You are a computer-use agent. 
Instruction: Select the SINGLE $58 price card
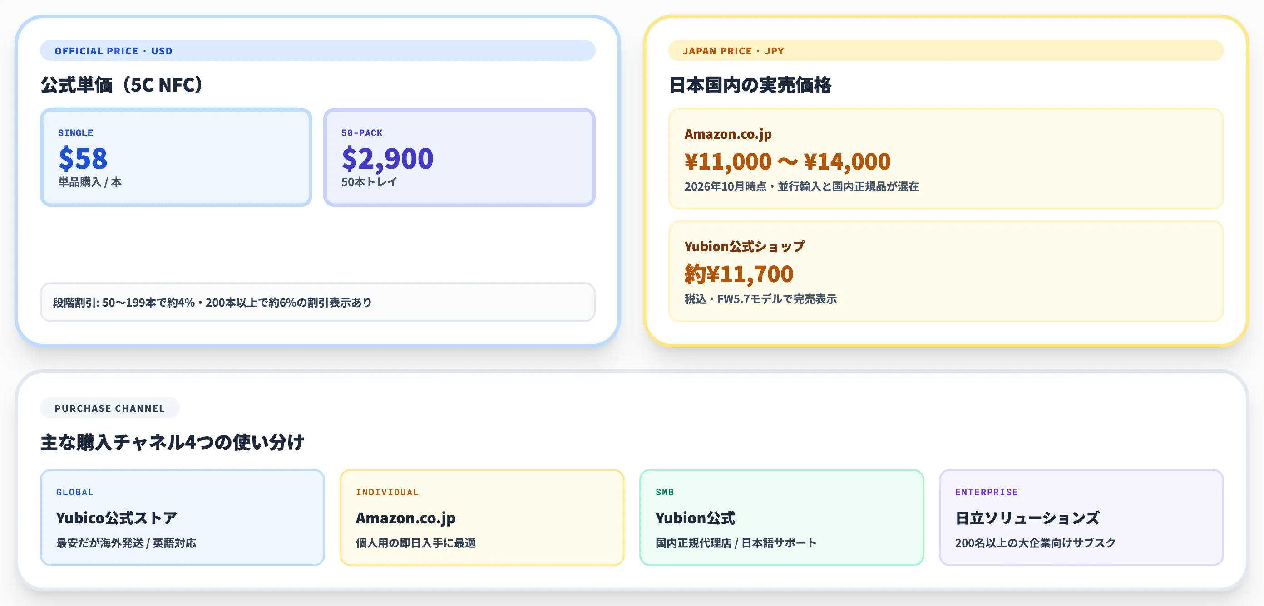176,157
